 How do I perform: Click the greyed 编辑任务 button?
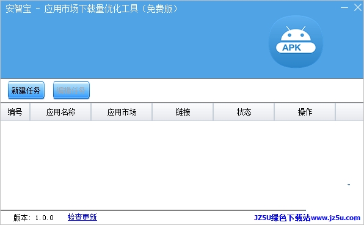click(71, 90)
